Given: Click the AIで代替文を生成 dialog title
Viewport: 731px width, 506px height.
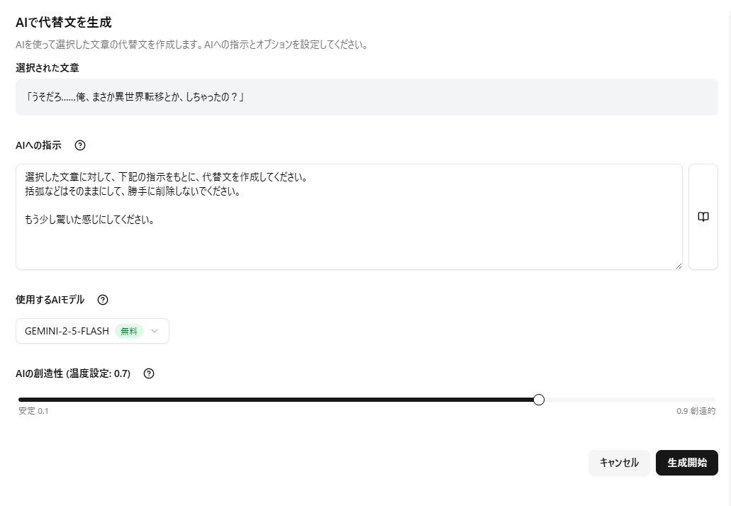Looking at the screenshot, I should [64, 23].
